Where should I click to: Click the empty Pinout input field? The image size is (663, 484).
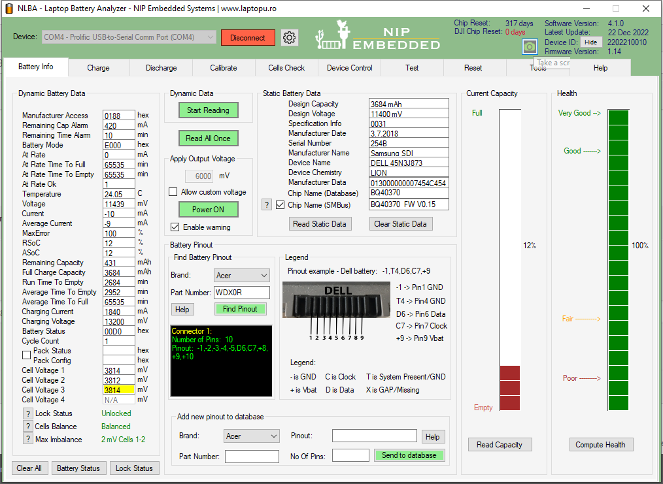click(x=375, y=436)
